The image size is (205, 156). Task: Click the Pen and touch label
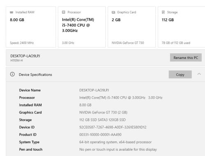pos(31,149)
